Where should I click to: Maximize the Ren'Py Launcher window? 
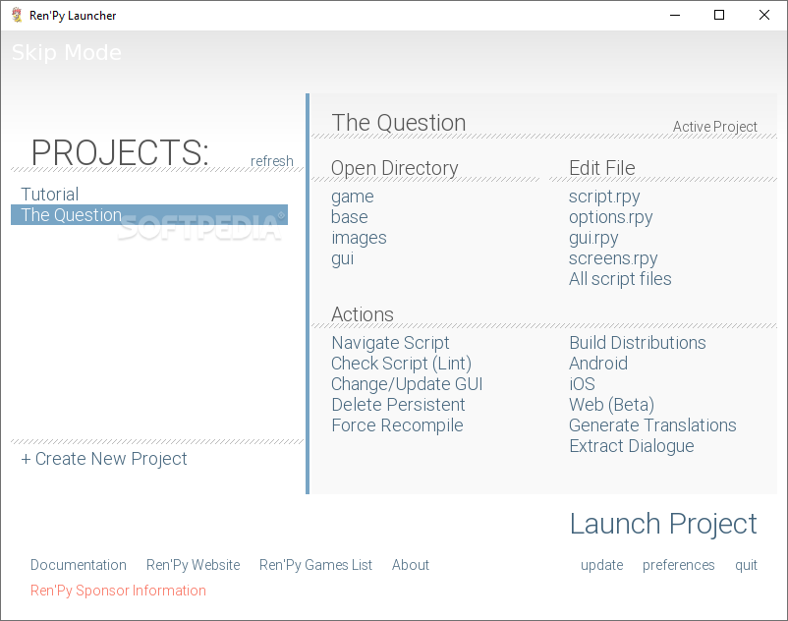coord(719,15)
